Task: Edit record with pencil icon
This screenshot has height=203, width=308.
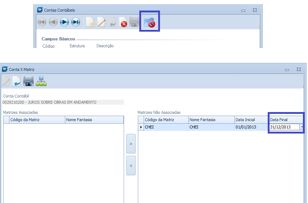Action: coord(101,22)
